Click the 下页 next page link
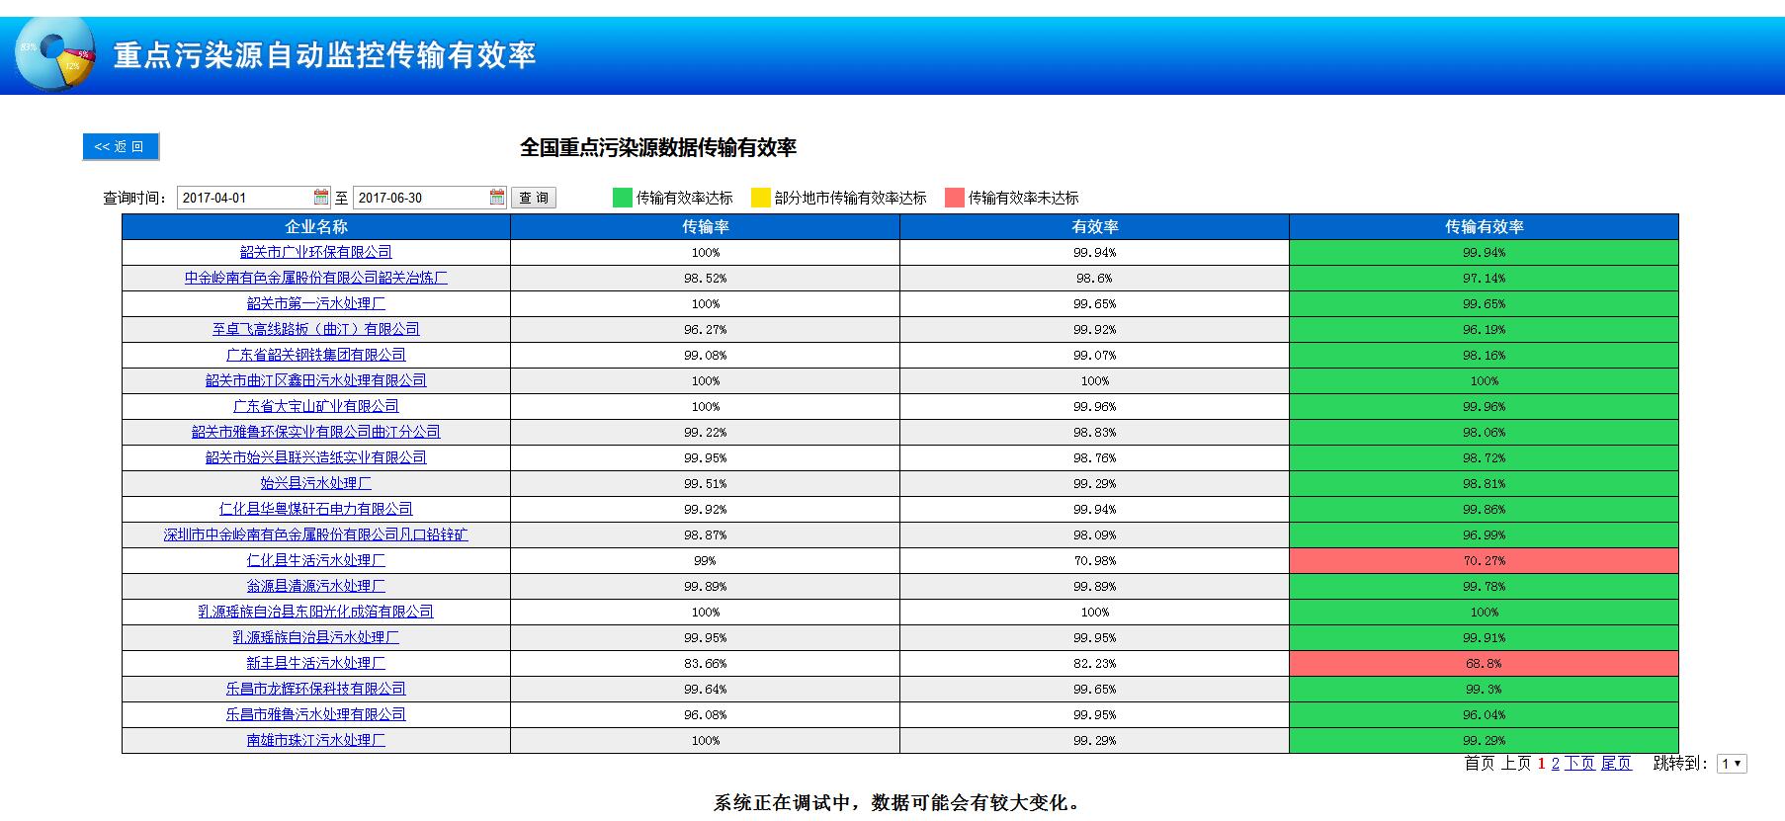The height and width of the screenshot is (821, 1785). 1579,764
